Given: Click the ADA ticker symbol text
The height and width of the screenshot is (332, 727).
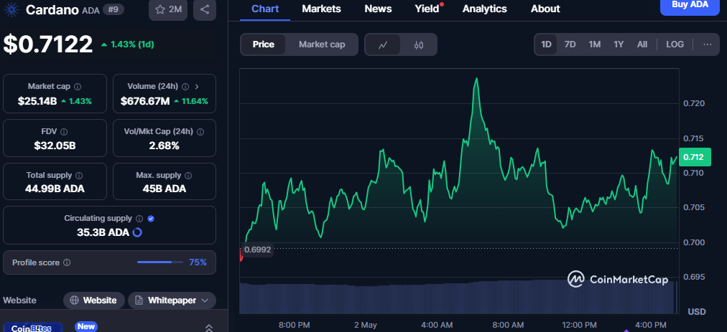Looking at the screenshot, I should pyautogui.click(x=91, y=10).
